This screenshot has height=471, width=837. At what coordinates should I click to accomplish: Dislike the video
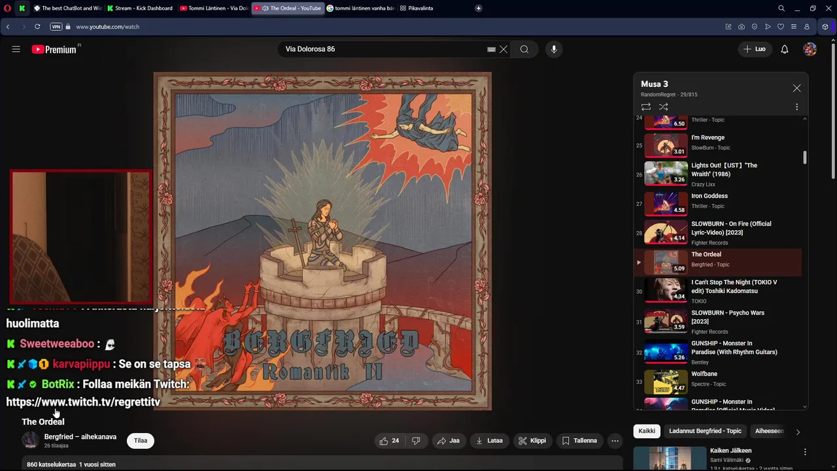416,441
